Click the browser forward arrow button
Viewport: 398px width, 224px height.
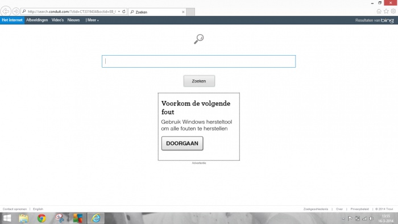click(x=16, y=11)
